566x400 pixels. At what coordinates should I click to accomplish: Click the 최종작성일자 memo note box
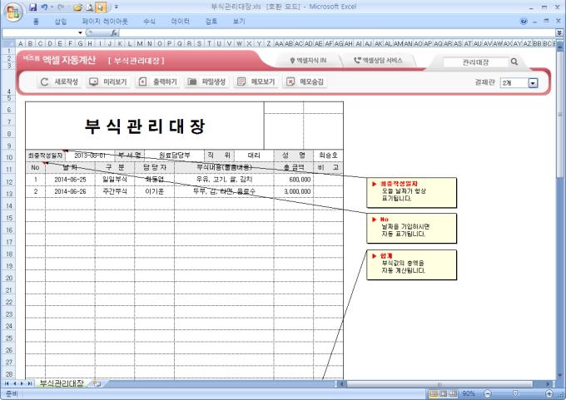click(411, 193)
